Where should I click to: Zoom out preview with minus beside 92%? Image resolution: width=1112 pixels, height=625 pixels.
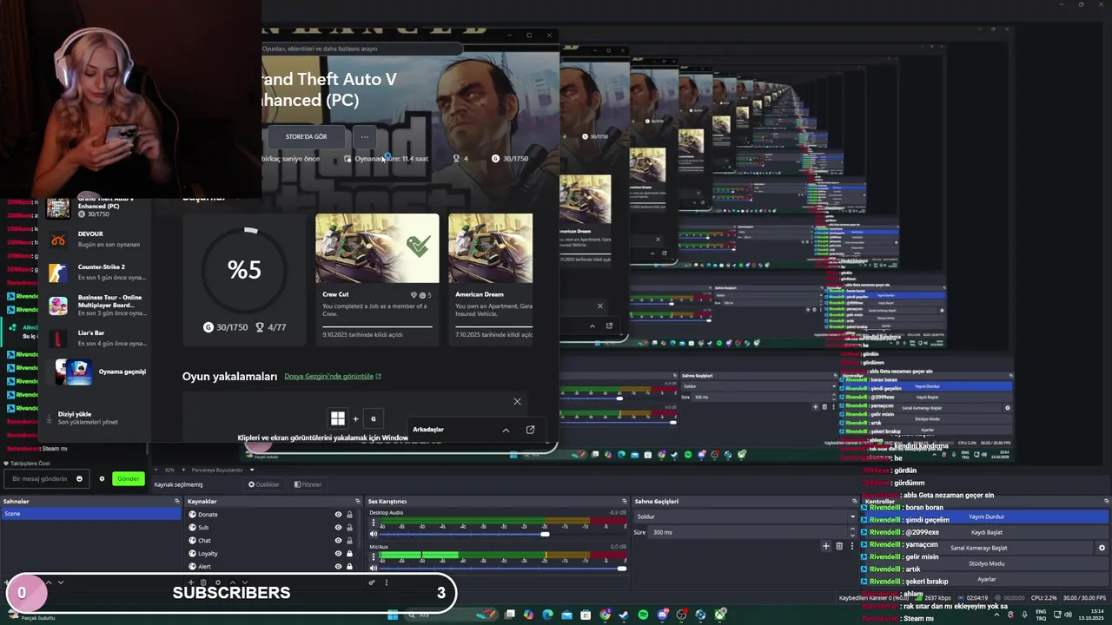click(157, 470)
